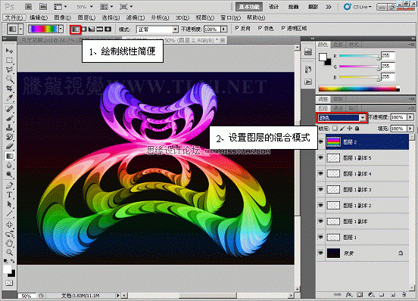This screenshot has height=301, width=418.
Task: Open the CS Live menu button
Action: coord(358,7)
